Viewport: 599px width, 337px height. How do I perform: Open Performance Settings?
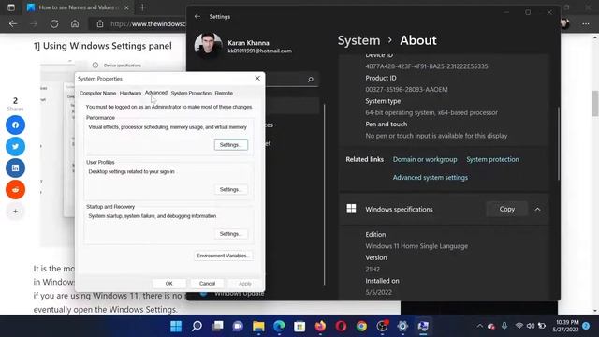(231, 145)
